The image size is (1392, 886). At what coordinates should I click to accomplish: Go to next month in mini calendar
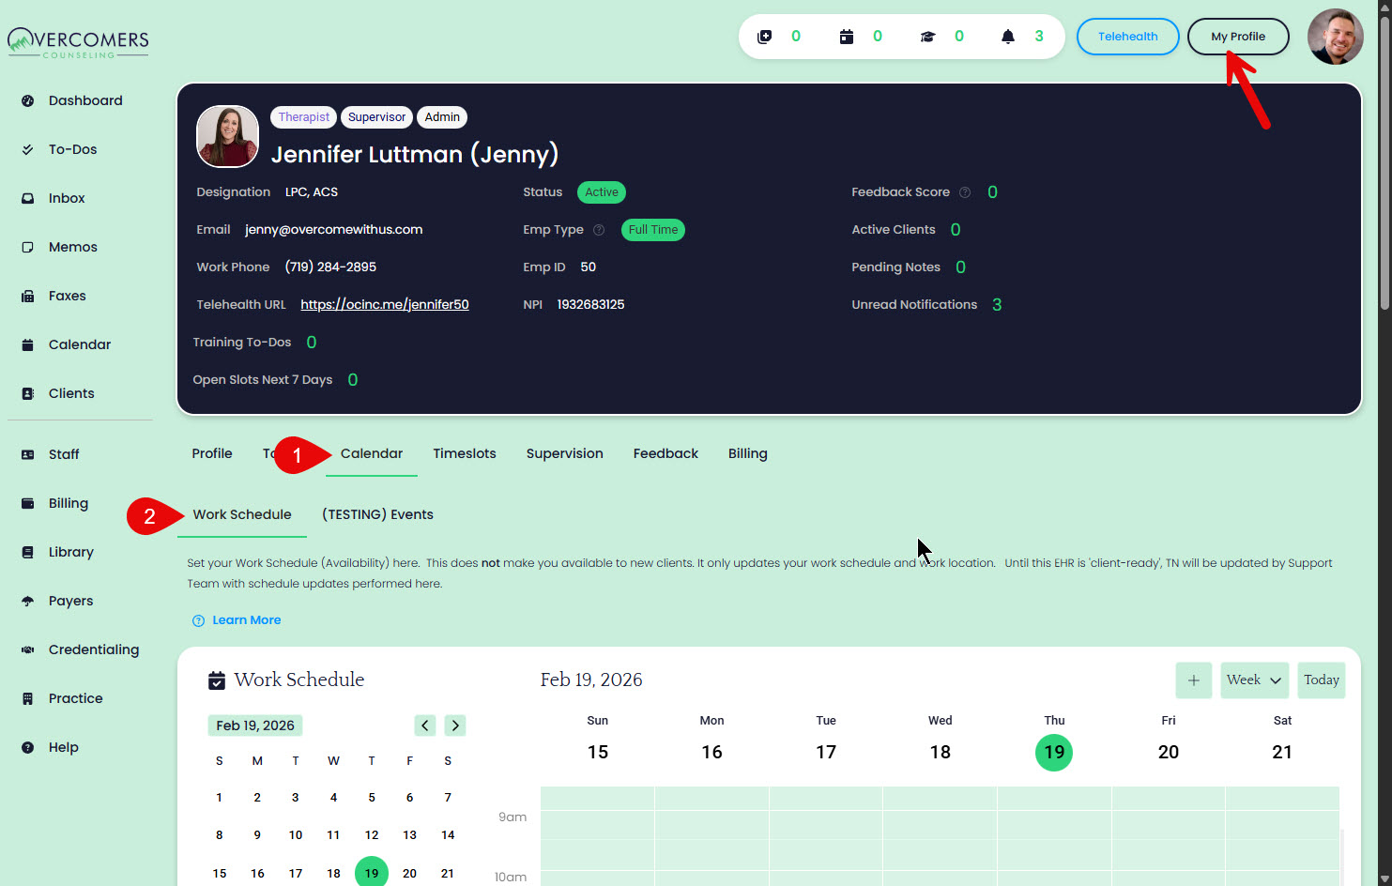[455, 726]
